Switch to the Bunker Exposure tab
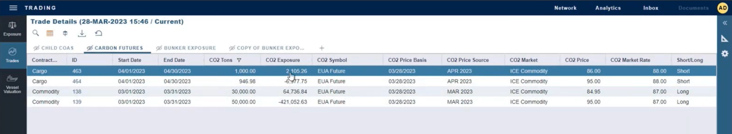 (186, 48)
